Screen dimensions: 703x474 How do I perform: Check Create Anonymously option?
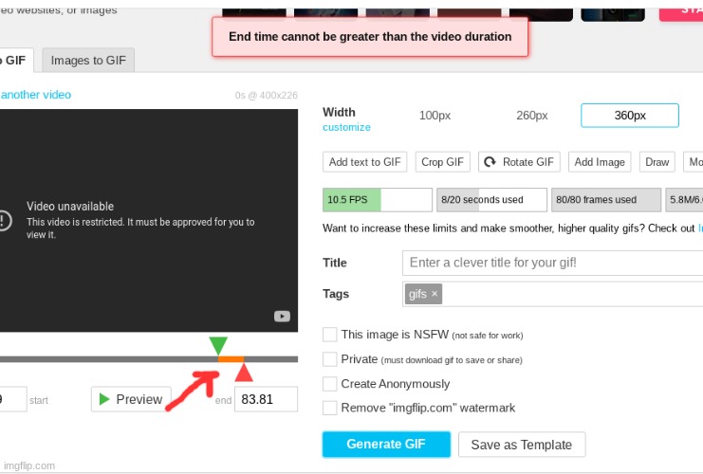coord(330,384)
